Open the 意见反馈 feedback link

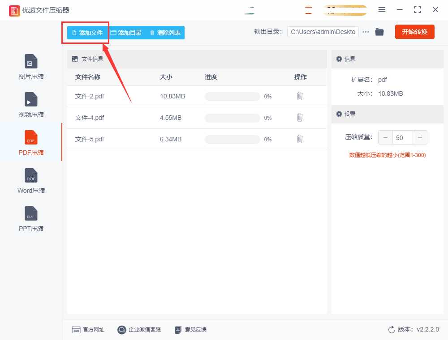click(x=190, y=330)
